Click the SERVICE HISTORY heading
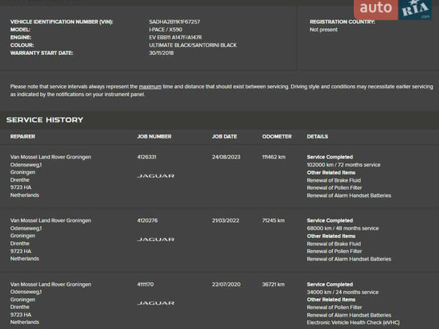 coord(45,120)
